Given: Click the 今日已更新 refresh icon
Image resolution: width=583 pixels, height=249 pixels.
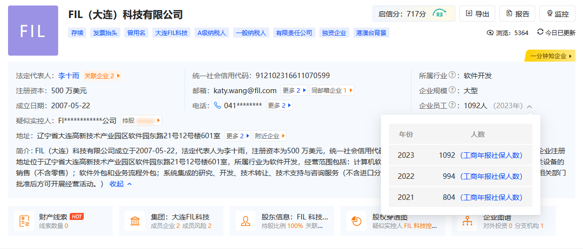Looking at the screenshot, I should coord(540,33).
